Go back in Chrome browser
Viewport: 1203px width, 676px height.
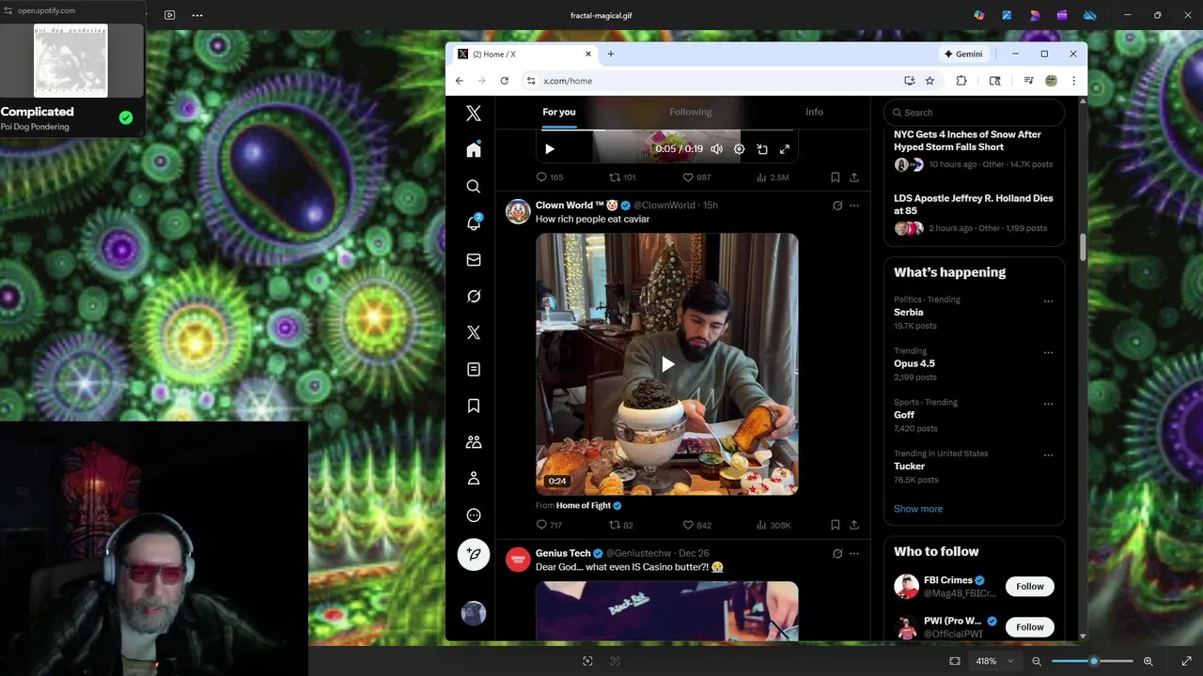460,81
